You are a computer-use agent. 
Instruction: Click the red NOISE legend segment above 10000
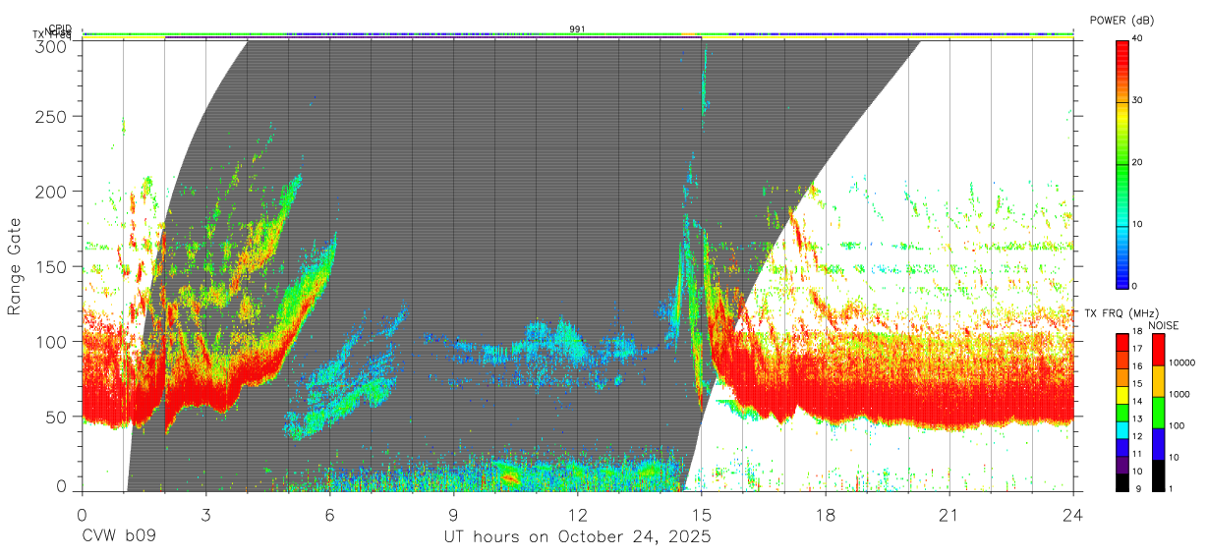[x=1157, y=350]
